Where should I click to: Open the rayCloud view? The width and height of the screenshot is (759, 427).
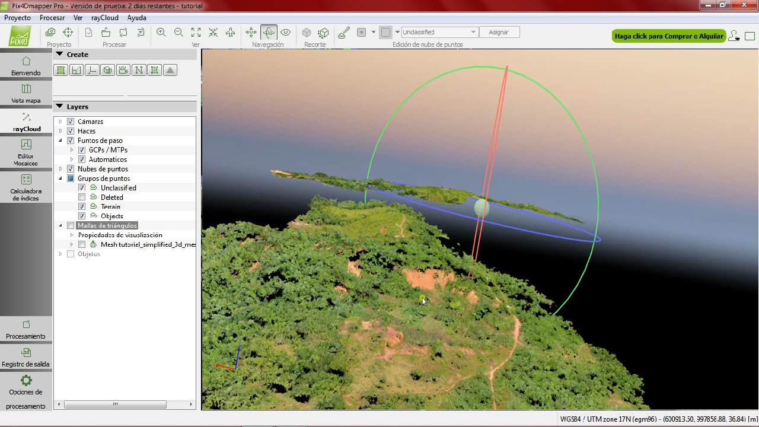tap(26, 122)
